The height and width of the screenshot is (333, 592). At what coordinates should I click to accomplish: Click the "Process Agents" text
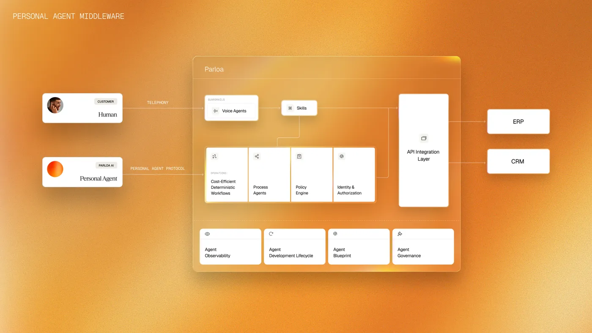260,190
